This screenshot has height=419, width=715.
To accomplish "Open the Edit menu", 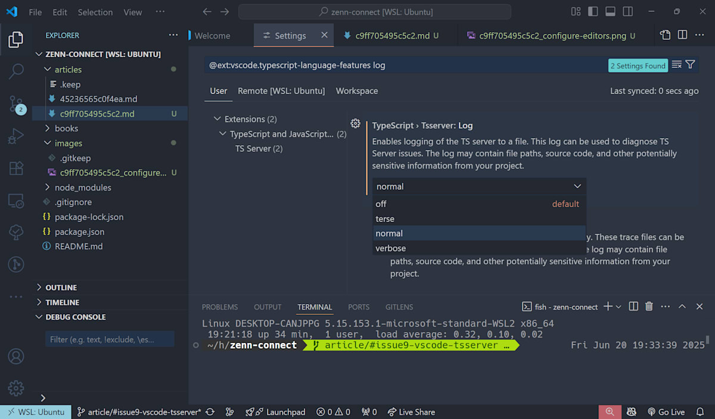I will pyautogui.click(x=60, y=12).
